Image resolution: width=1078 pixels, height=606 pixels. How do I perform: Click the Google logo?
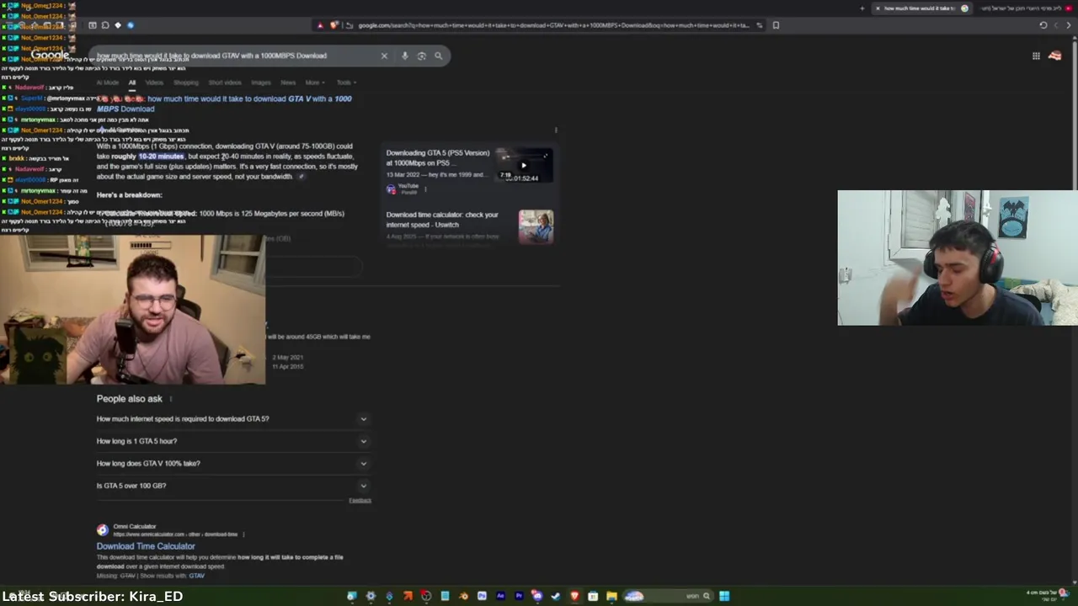pos(51,56)
